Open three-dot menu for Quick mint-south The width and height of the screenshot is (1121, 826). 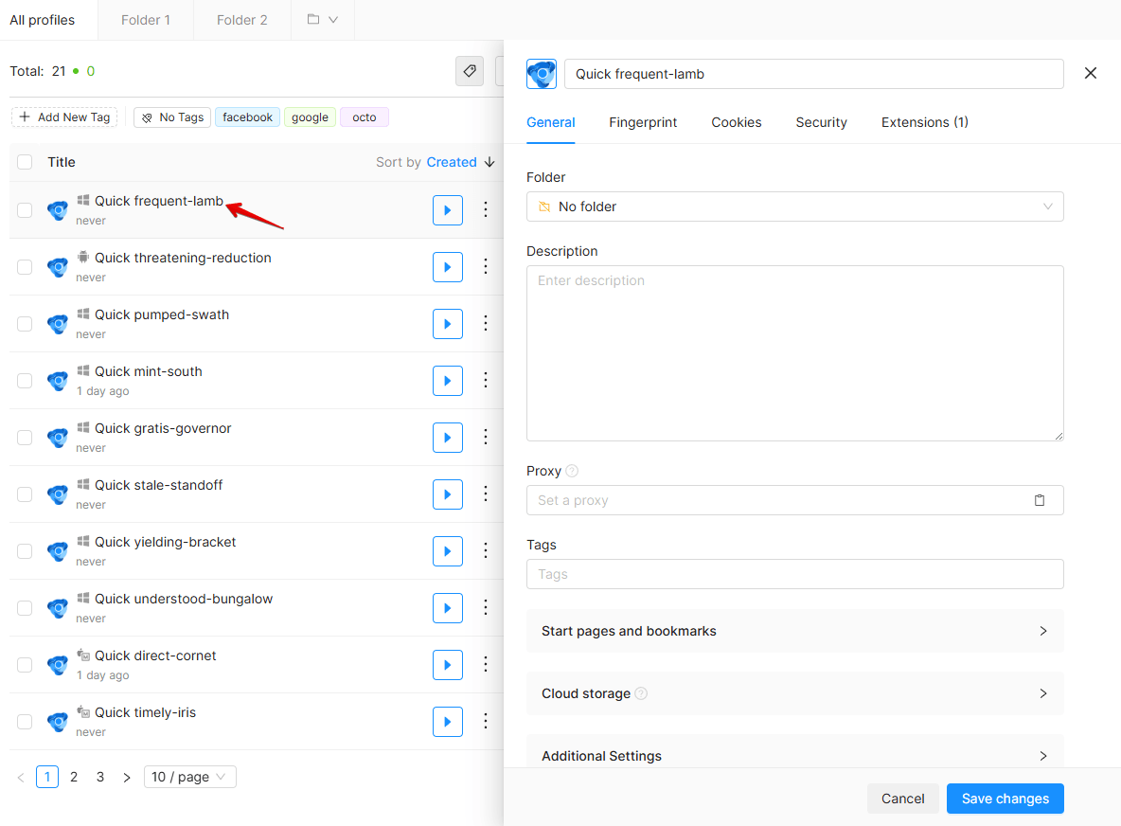point(486,380)
